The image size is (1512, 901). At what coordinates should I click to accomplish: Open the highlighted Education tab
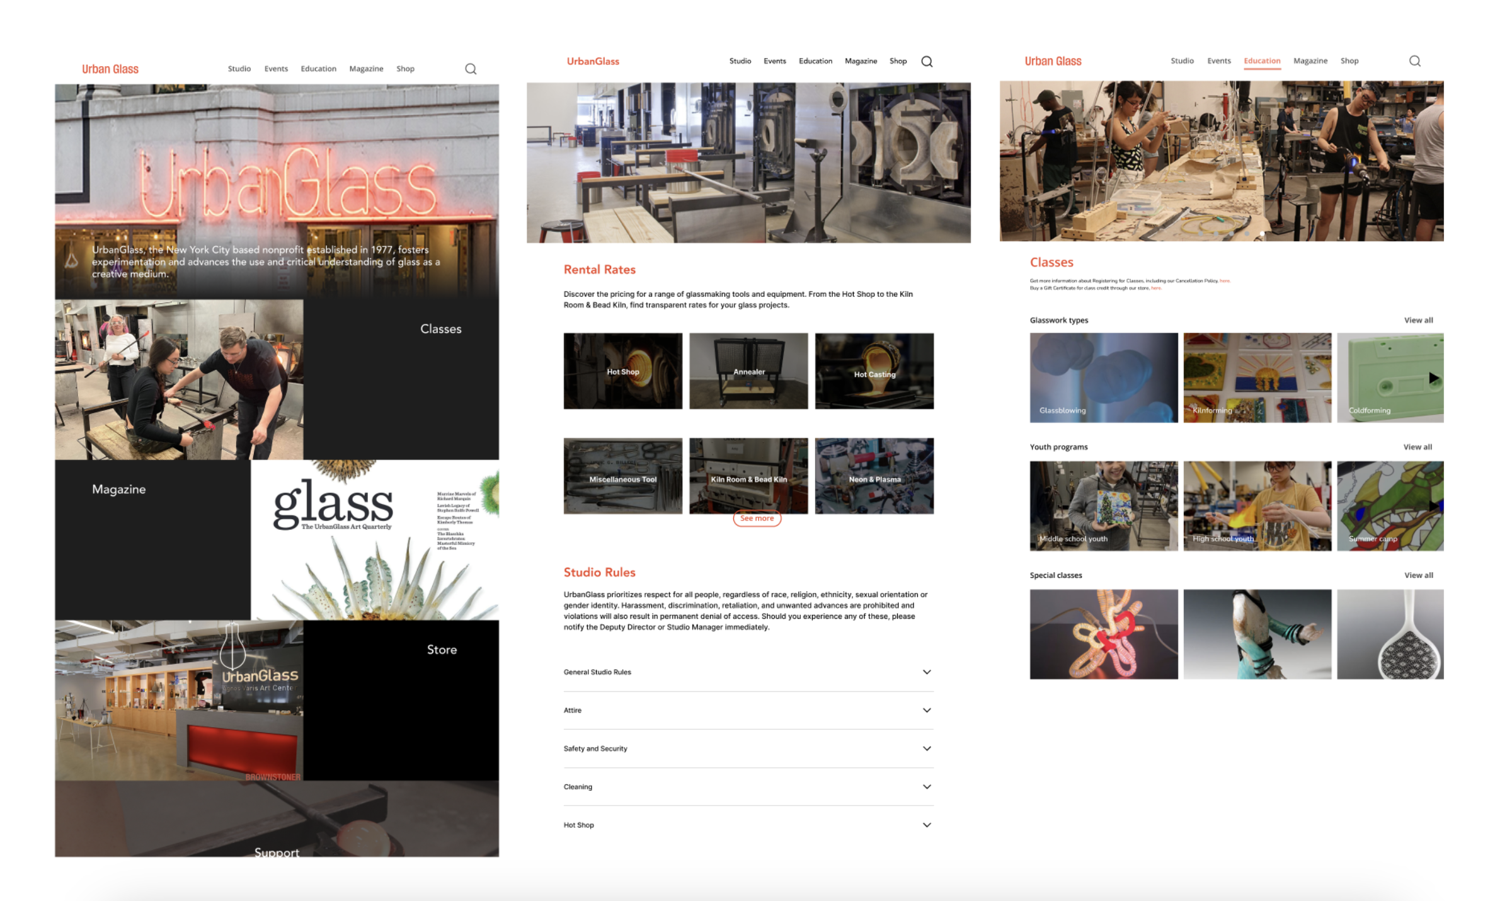coord(1261,61)
